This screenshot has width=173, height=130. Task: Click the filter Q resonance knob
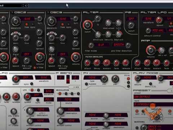[98, 19]
